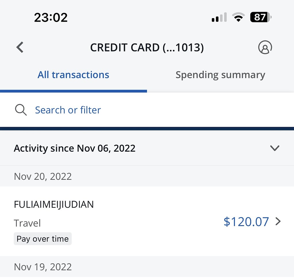Open the user profile icon
This screenshot has width=294, height=278.
(265, 47)
